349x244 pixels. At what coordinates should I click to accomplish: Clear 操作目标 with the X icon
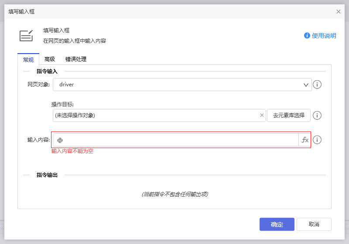[262, 115]
